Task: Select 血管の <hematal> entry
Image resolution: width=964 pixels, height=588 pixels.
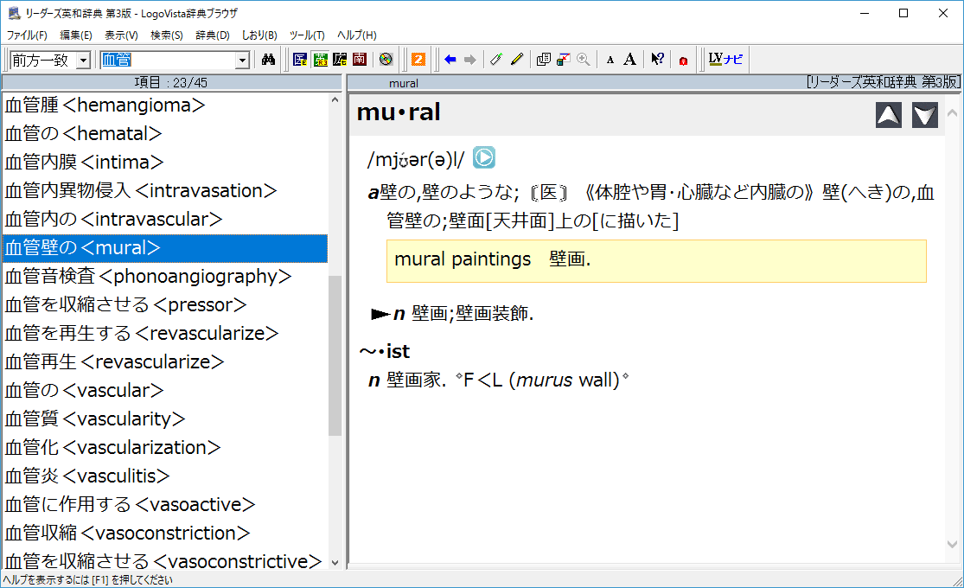Action: [165, 133]
